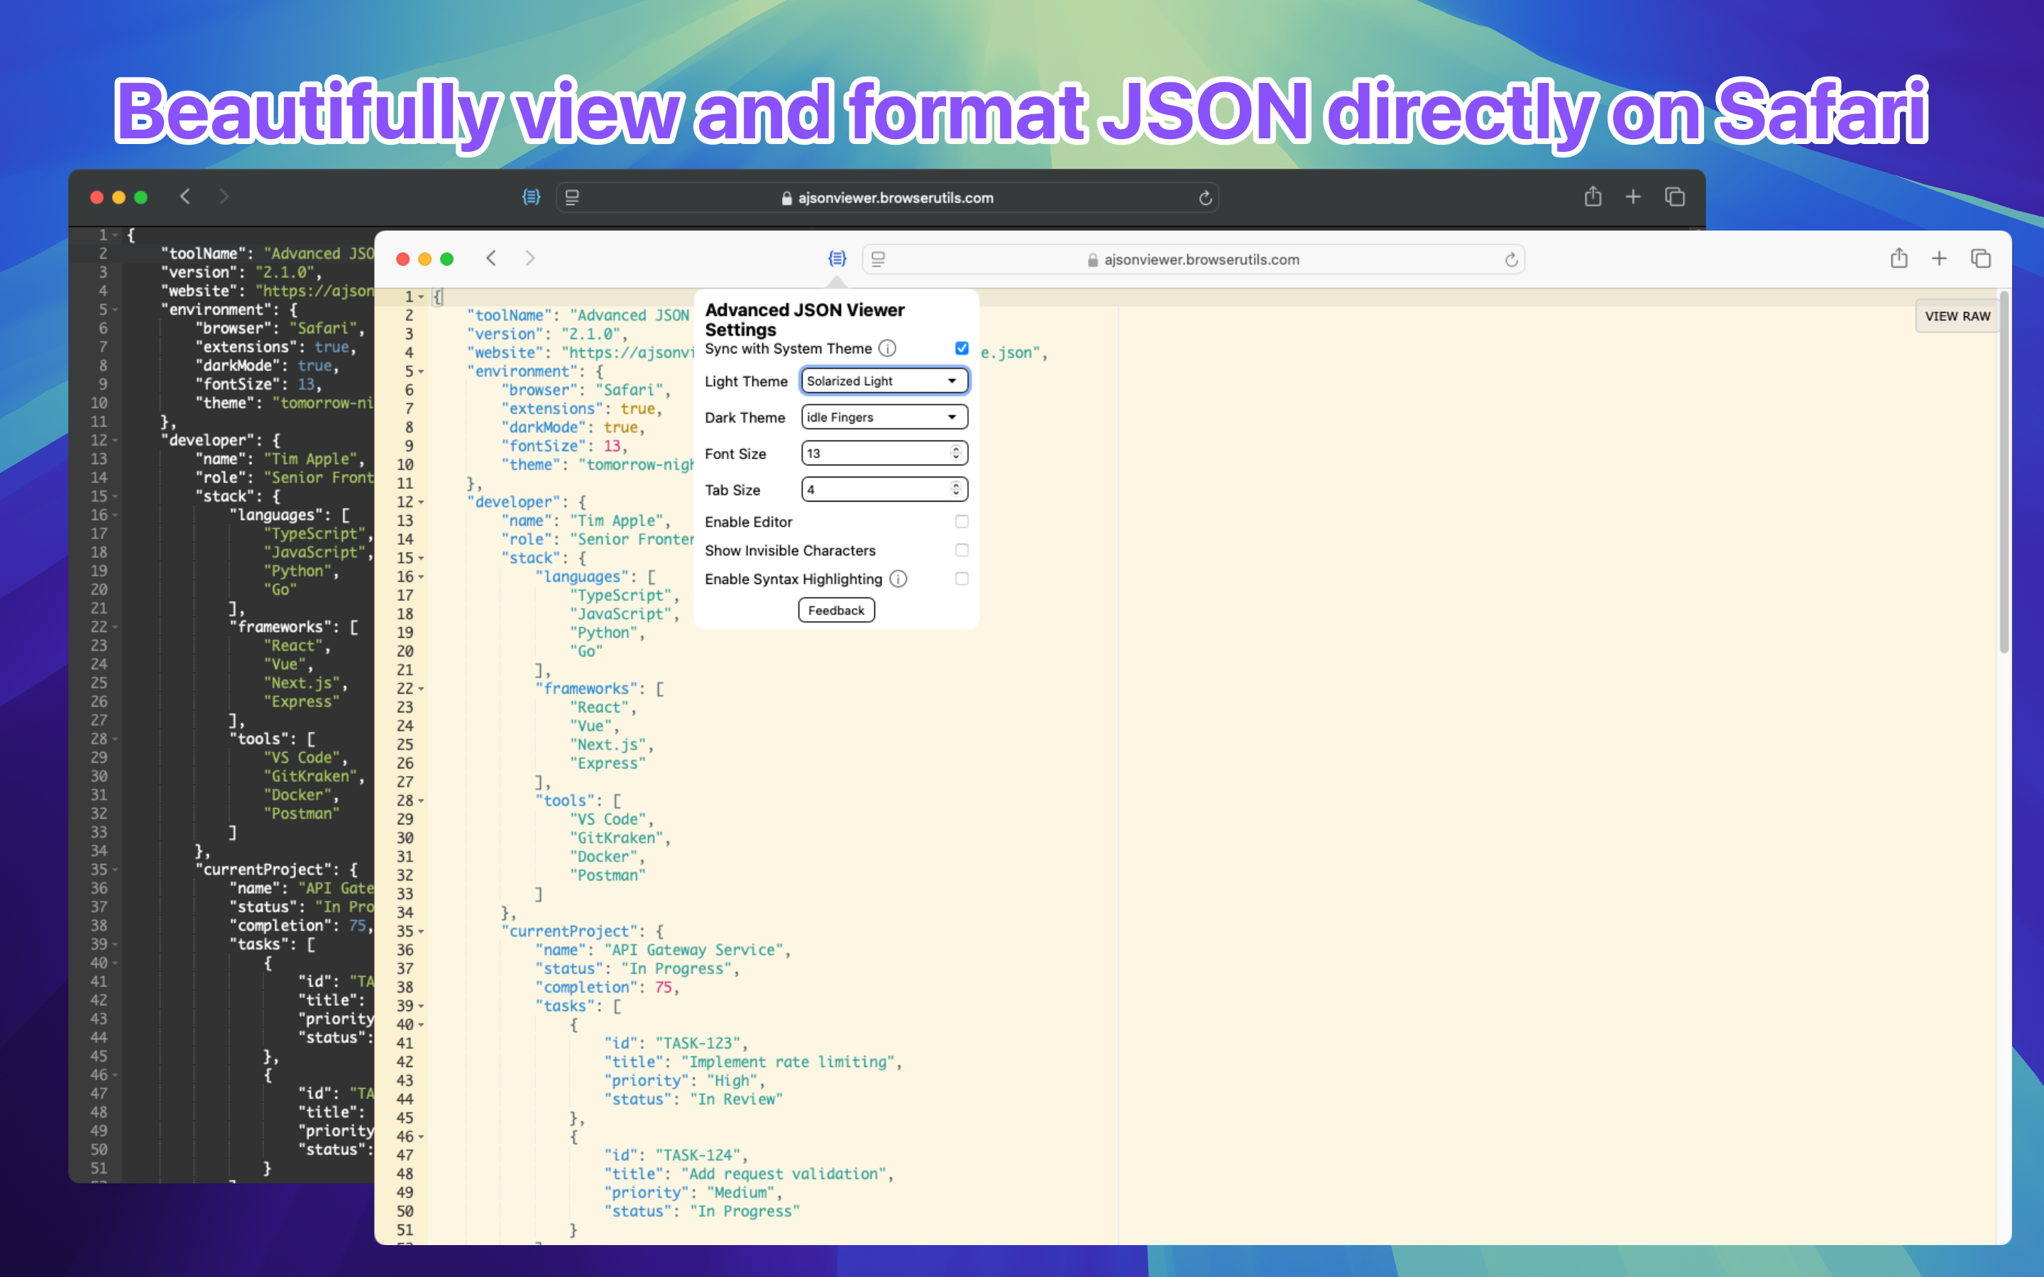The height and width of the screenshot is (1277, 2044).
Task: Click Tab Size stepper arrows
Action: [x=955, y=490]
